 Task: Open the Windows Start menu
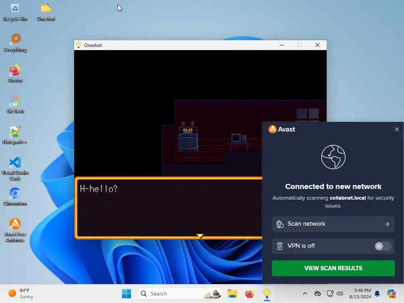(126, 294)
